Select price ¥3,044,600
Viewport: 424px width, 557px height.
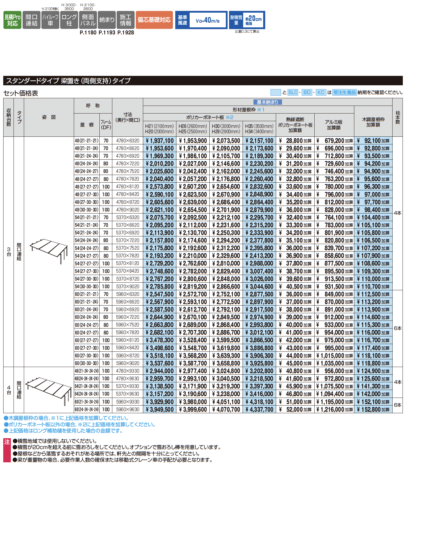(x=259, y=286)
